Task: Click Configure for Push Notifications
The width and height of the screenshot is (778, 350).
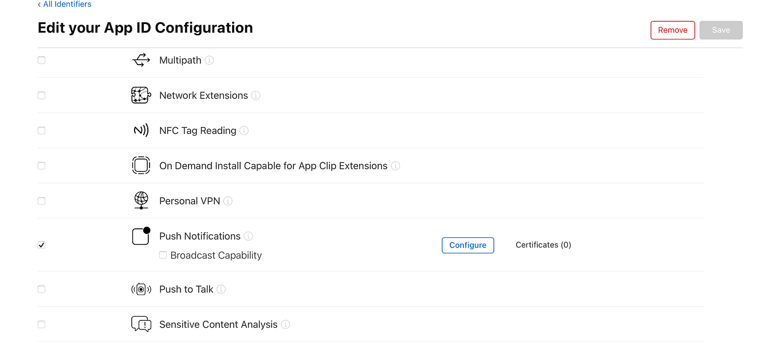Action: pyautogui.click(x=467, y=245)
